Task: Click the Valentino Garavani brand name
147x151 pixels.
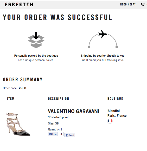Action: [74, 111]
